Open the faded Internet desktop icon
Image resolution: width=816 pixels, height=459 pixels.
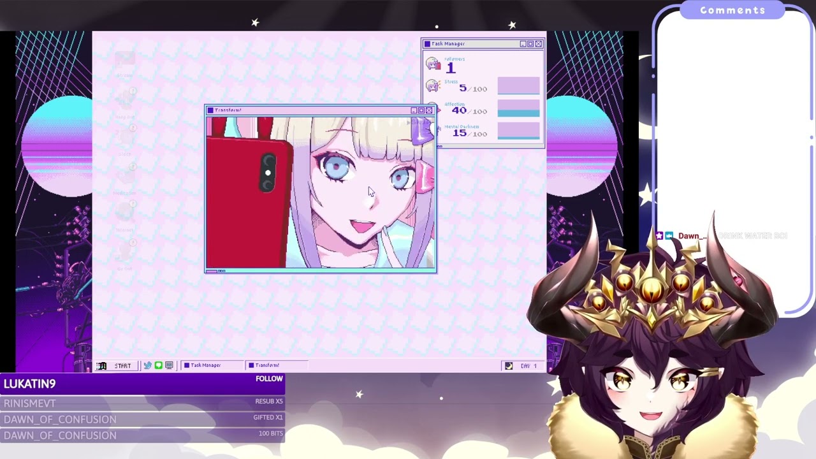tap(125, 217)
